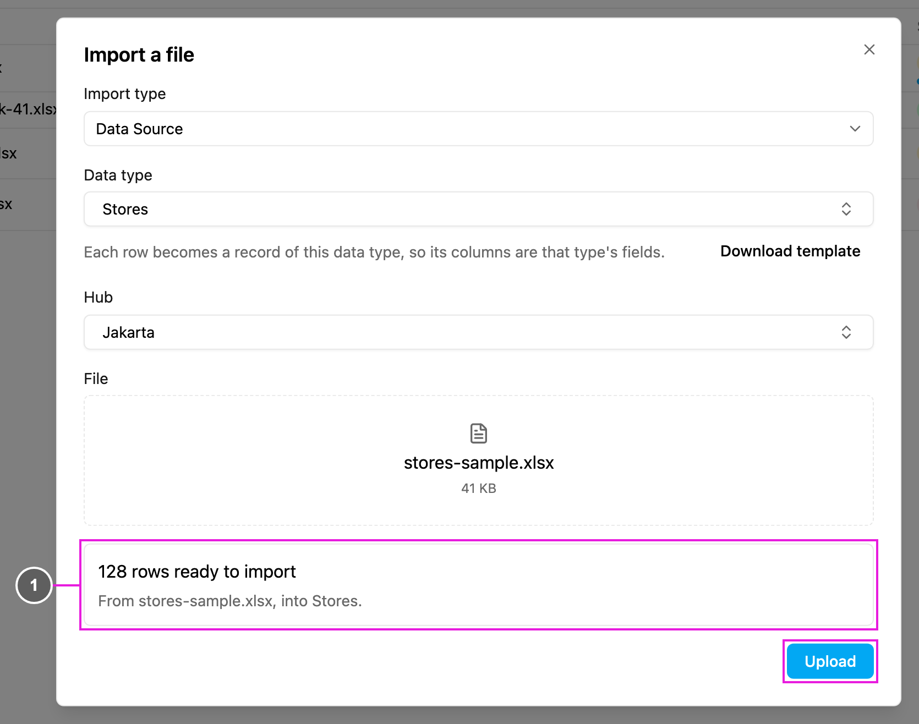Click the k-41.xlsx row behind the dialog

[x=28, y=109]
